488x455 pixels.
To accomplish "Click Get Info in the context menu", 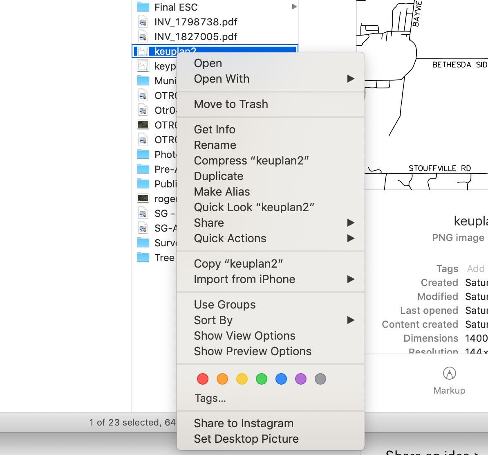I will pyautogui.click(x=214, y=129).
